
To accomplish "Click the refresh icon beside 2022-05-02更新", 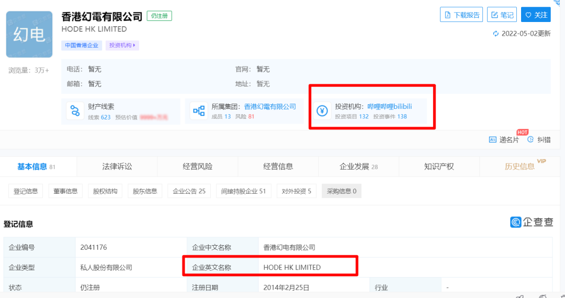I will [x=496, y=34].
